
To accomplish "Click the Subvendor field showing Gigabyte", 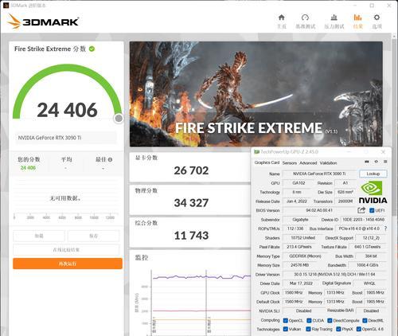I will 300,220.
